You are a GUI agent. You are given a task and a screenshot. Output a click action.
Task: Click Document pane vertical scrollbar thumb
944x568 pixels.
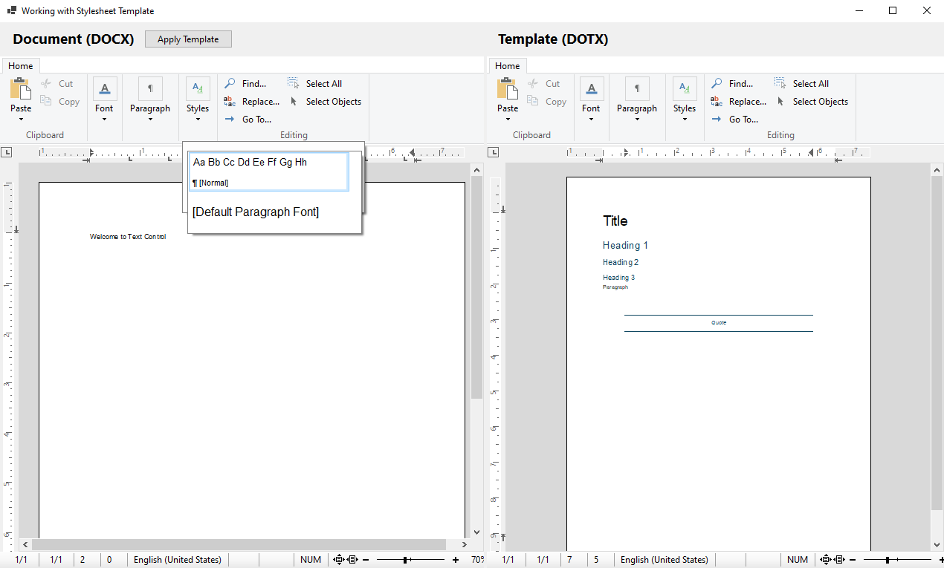477,287
